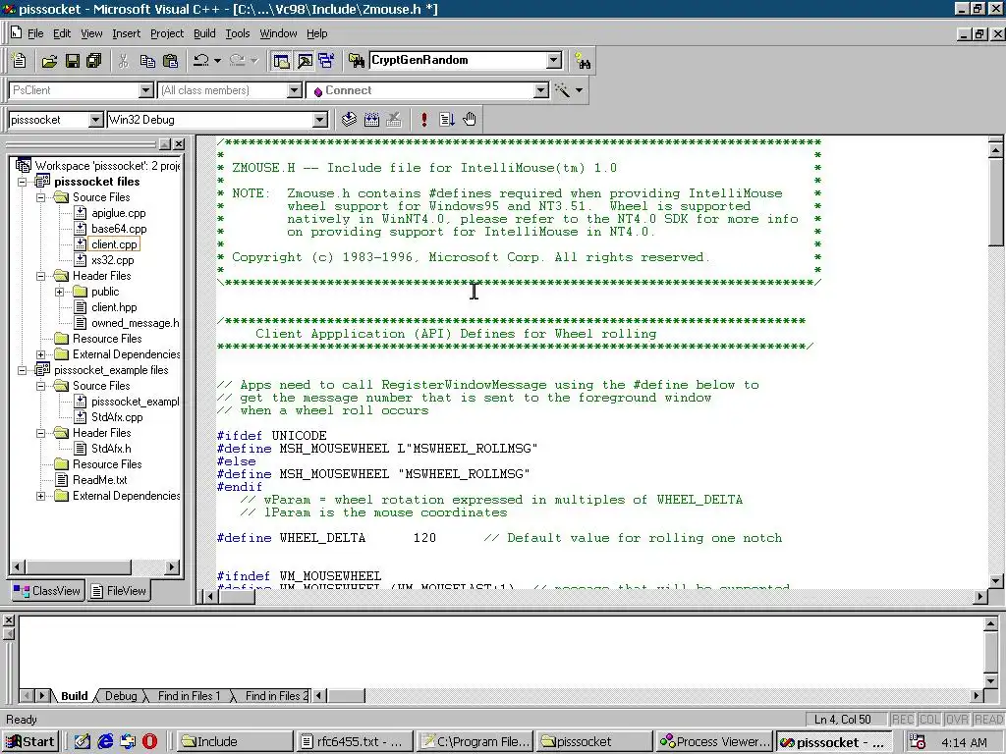Open the All class members filter dropdown
1006x754 pixels.
pyautogui.click(x=294, y=90)
